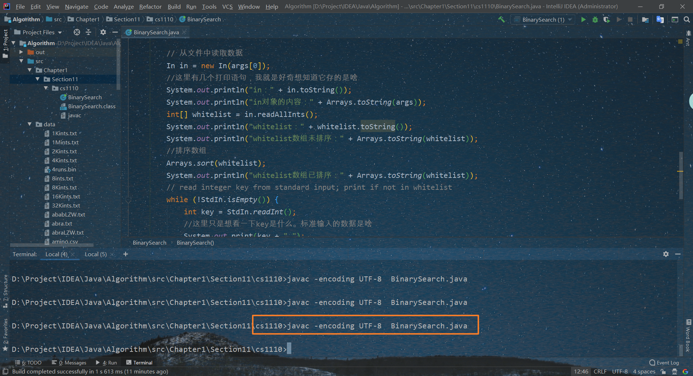
Task: Collapse the Chapter1 folder
Action: pyautogui.click(x=30, y=70)
